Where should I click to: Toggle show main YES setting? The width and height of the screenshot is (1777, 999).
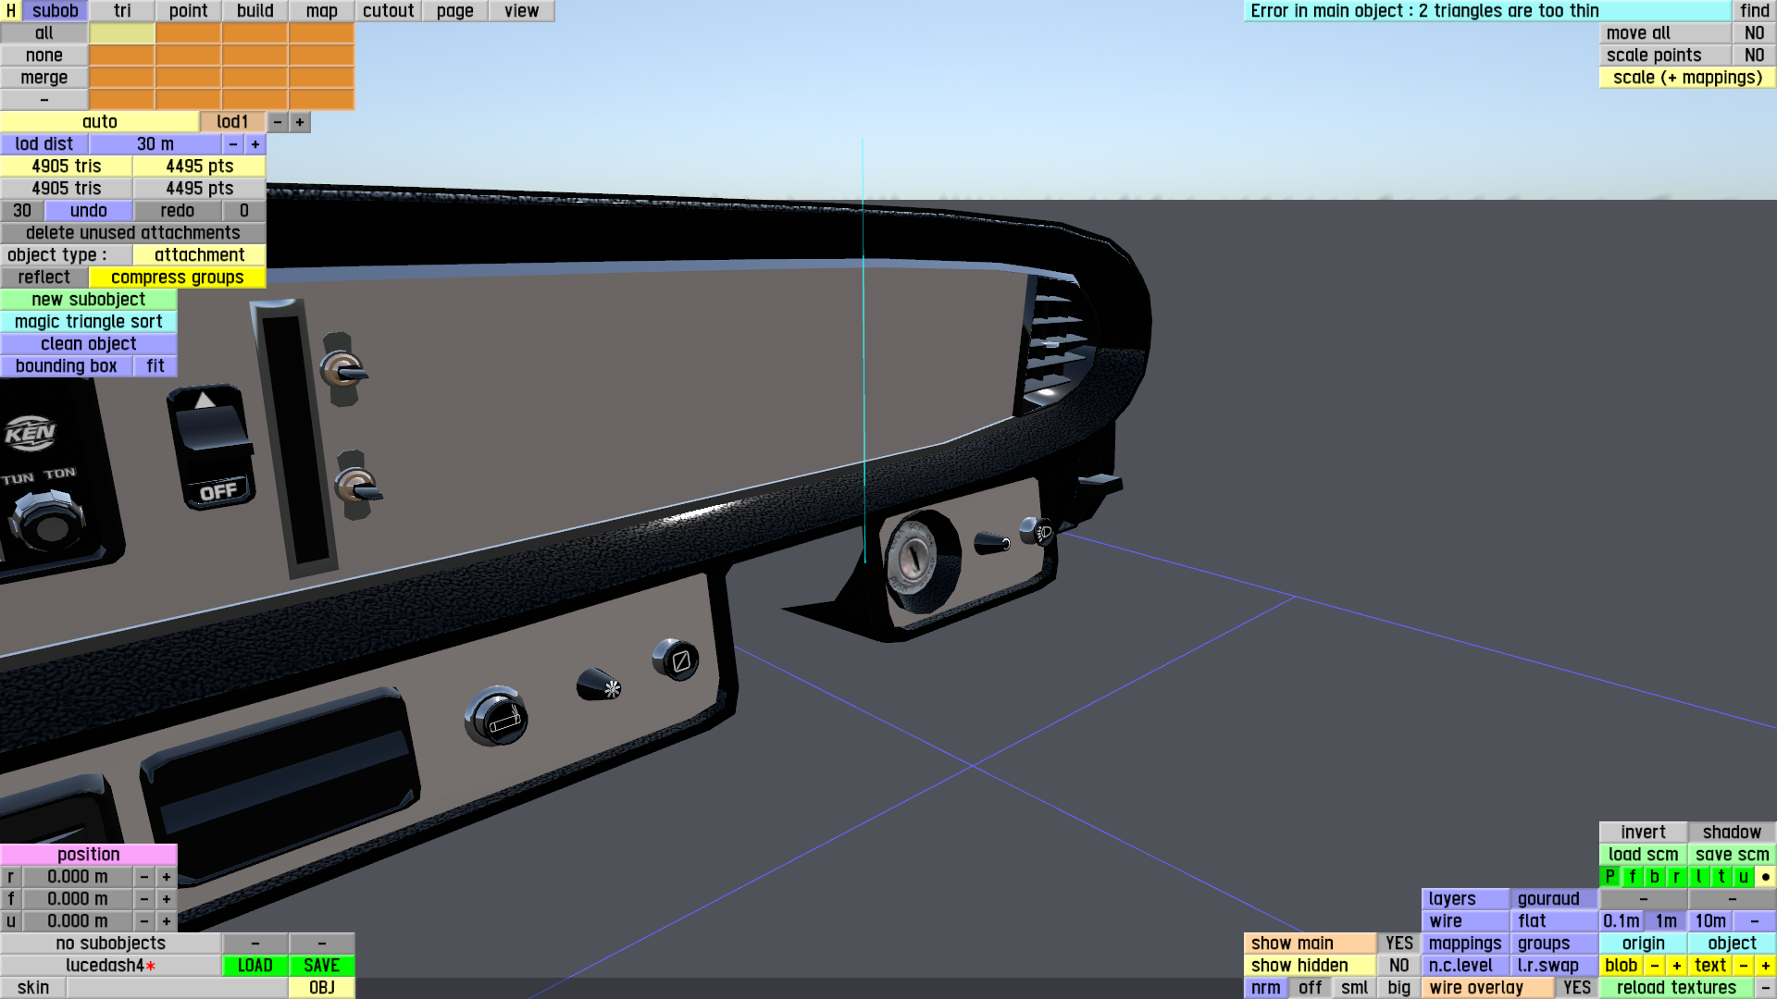pos(1398,943)
